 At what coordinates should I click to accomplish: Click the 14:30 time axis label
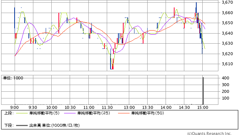(x=184, y=107)
